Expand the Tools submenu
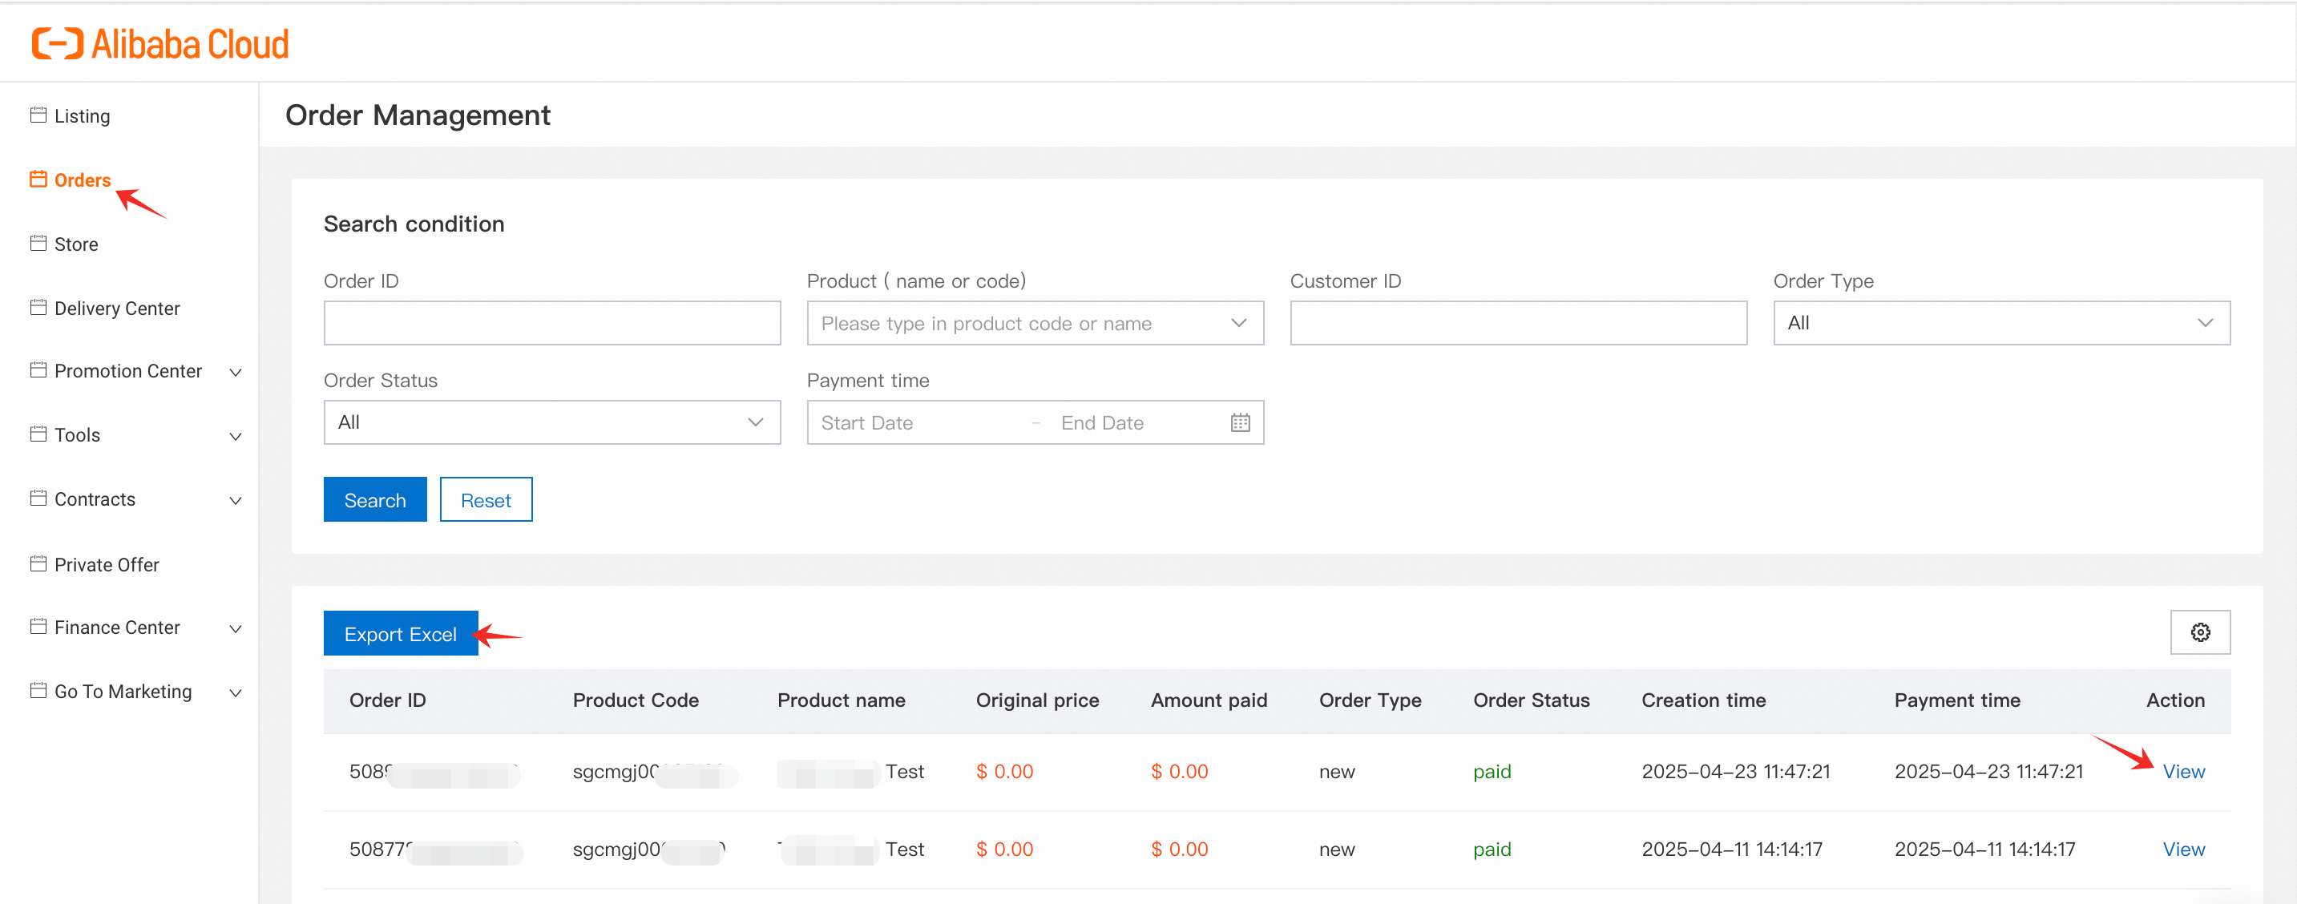Screen dimensions: 2297x904 pyautogui.click(x=236, y=436)
